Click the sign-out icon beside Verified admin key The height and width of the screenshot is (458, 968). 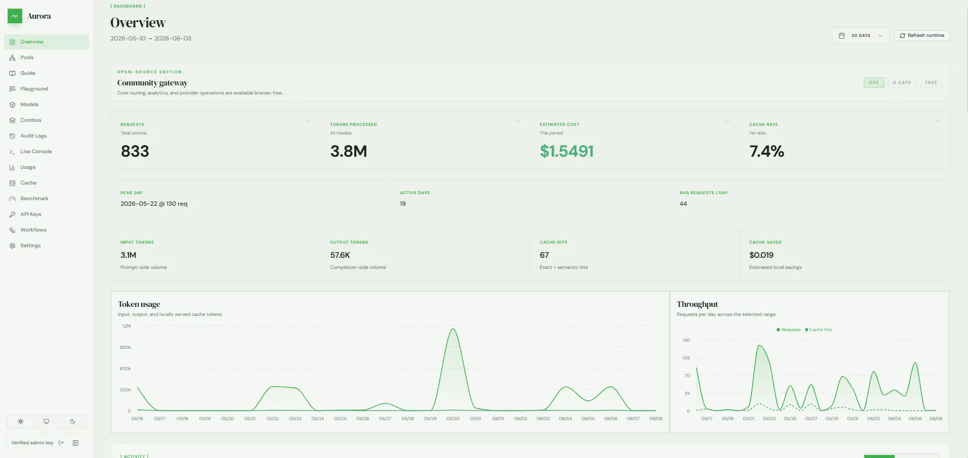coord(61,443)
